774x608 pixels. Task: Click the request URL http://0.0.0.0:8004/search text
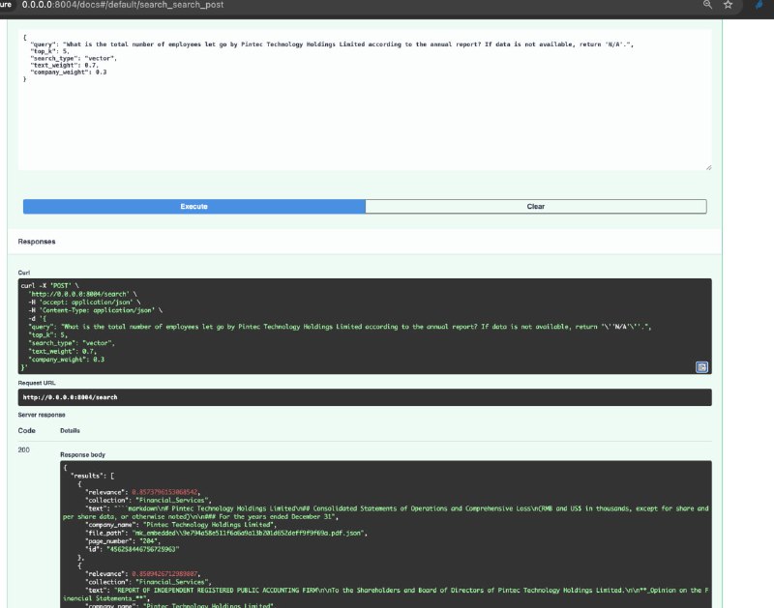click(70, 397)
